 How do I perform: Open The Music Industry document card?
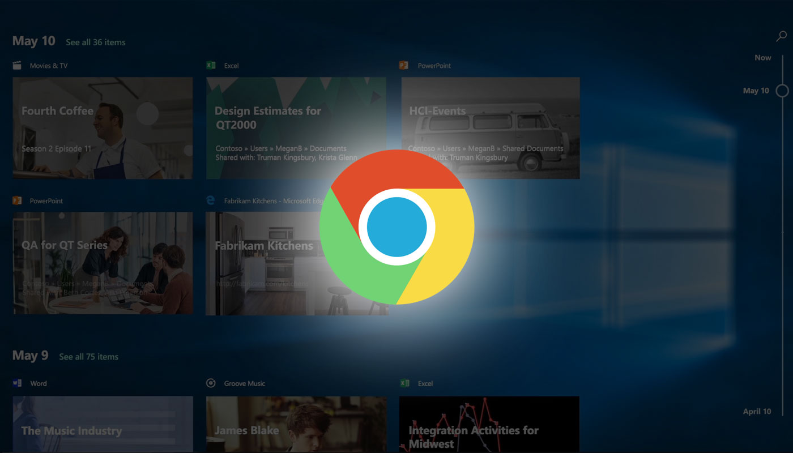pyautogui.click(x=103, y=424)
